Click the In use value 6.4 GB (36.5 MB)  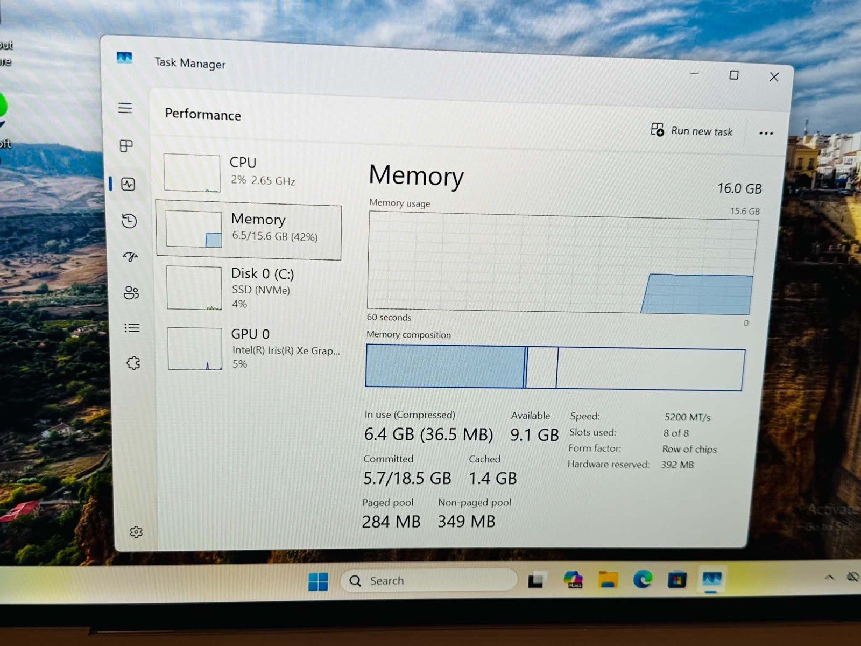tap(428, 434)
